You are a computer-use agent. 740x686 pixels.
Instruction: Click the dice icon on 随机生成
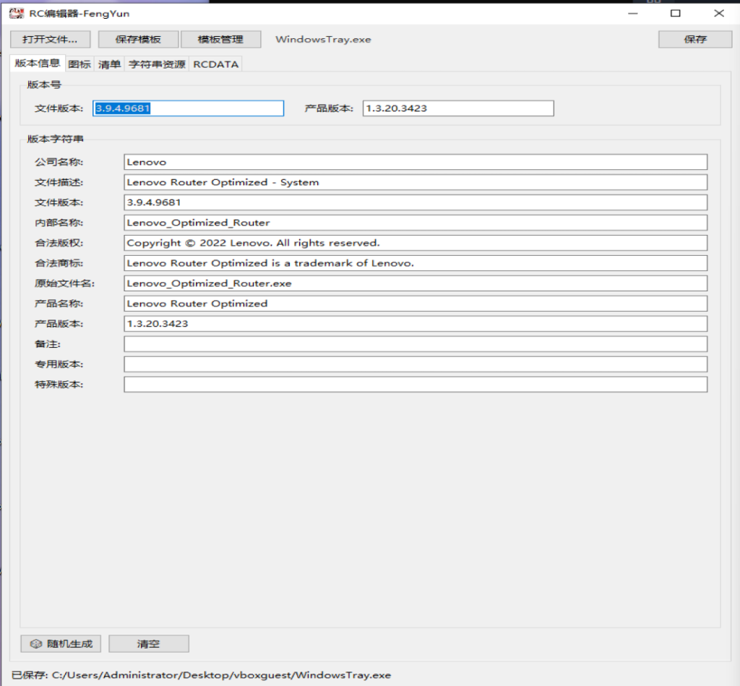pos(36,643)
